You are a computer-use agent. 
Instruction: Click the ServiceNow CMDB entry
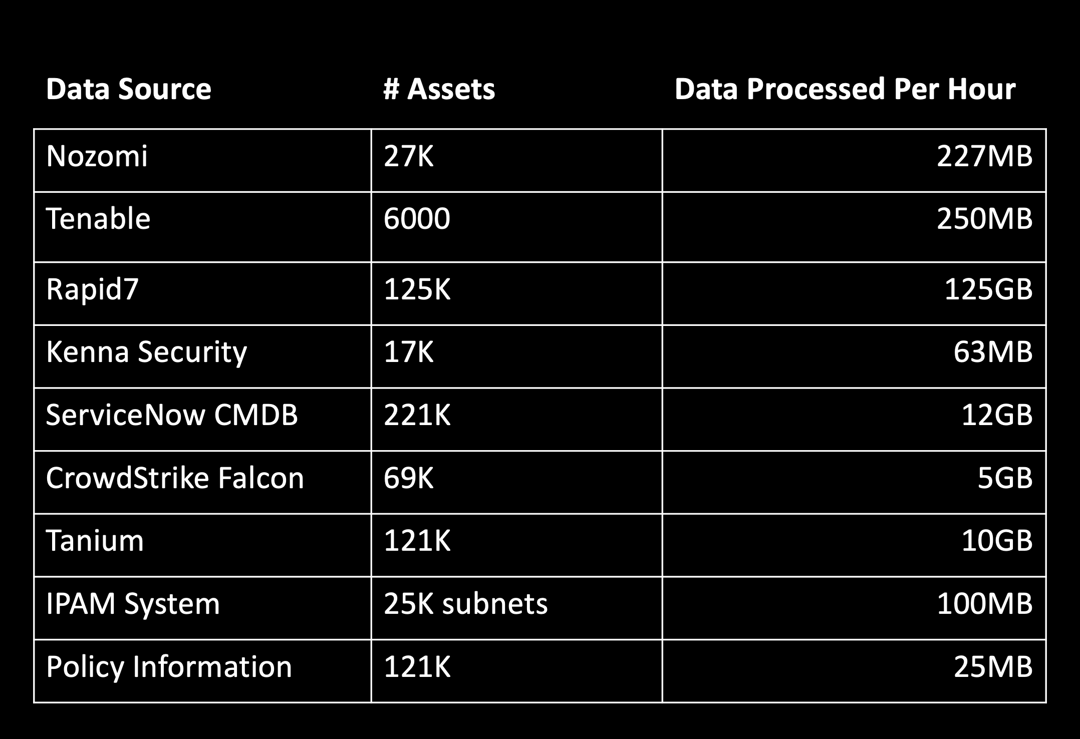point(202,420)
